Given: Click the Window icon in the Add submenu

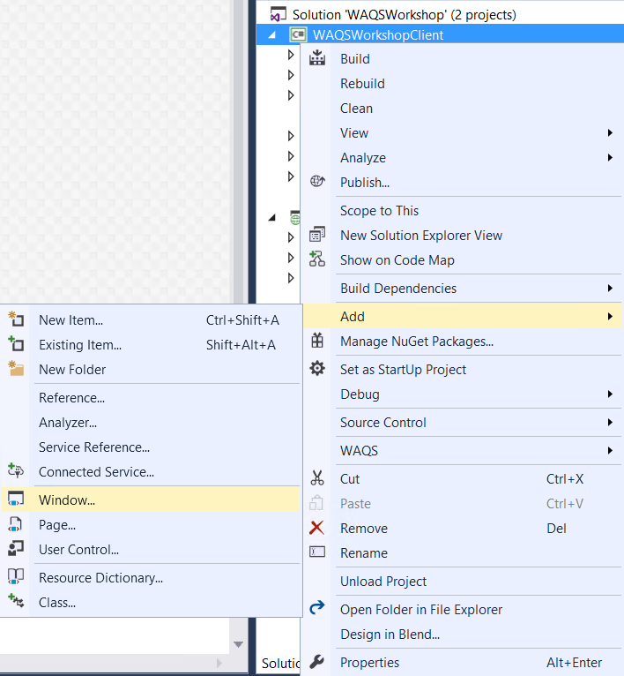Looking at the screenshot, I should pos(16,499).
